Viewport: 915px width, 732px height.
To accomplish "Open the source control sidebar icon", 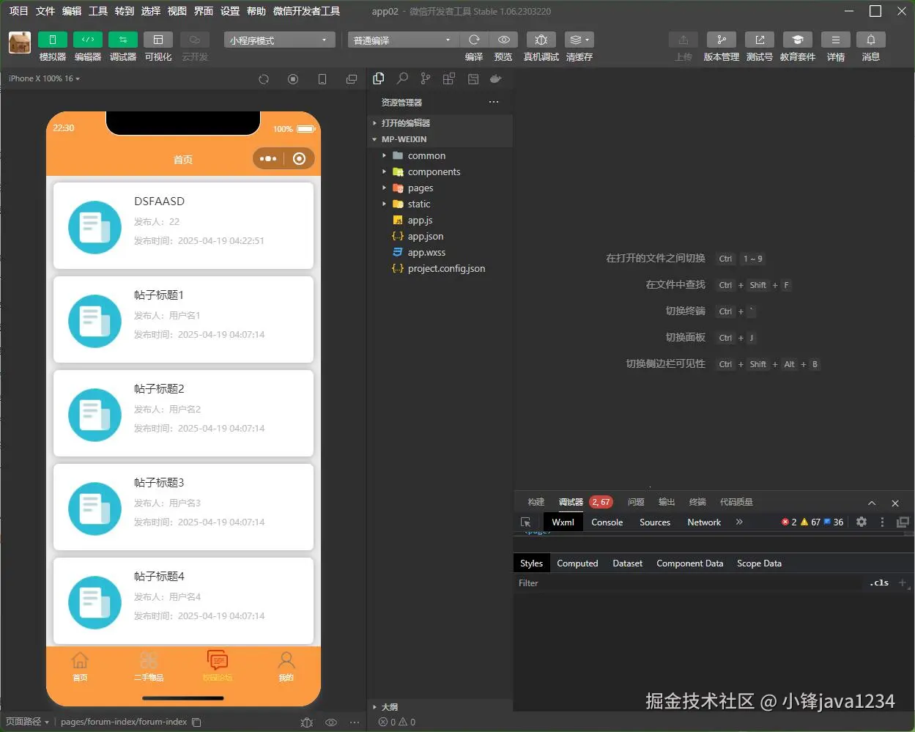I will (426, 78).
